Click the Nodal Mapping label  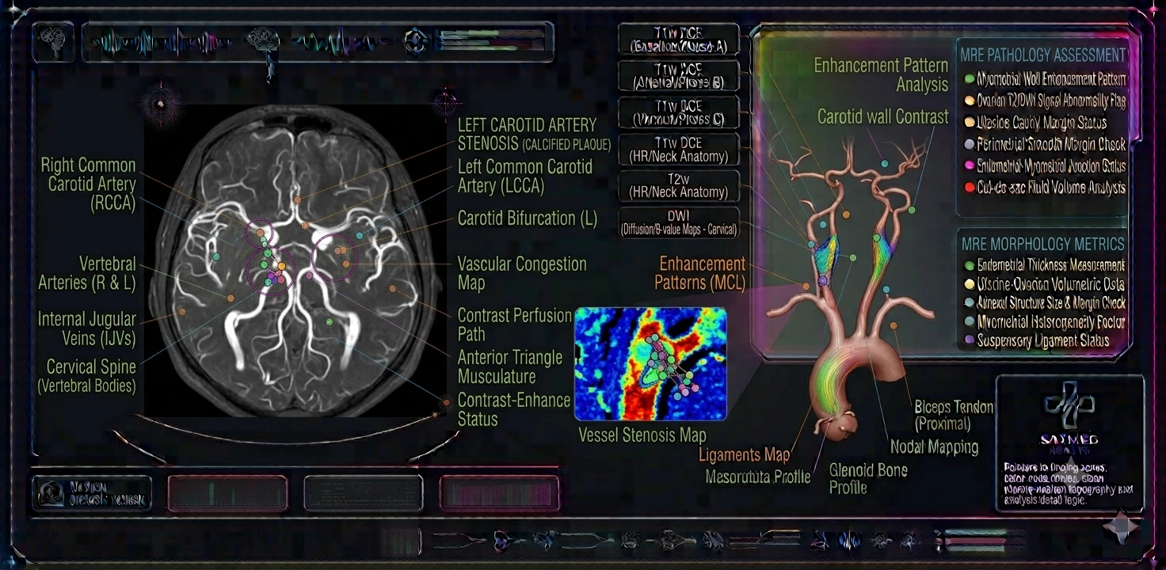(x=934, y=446)
